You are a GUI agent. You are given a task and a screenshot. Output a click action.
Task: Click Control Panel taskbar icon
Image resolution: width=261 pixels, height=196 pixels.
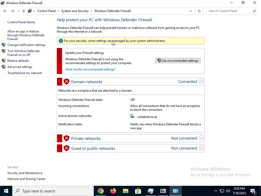(x=175, y=191)
